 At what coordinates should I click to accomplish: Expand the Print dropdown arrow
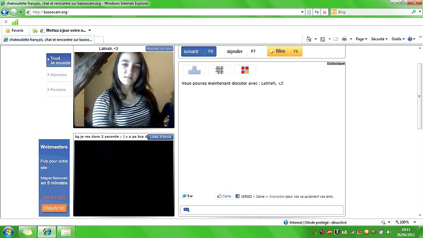(351, 39)
